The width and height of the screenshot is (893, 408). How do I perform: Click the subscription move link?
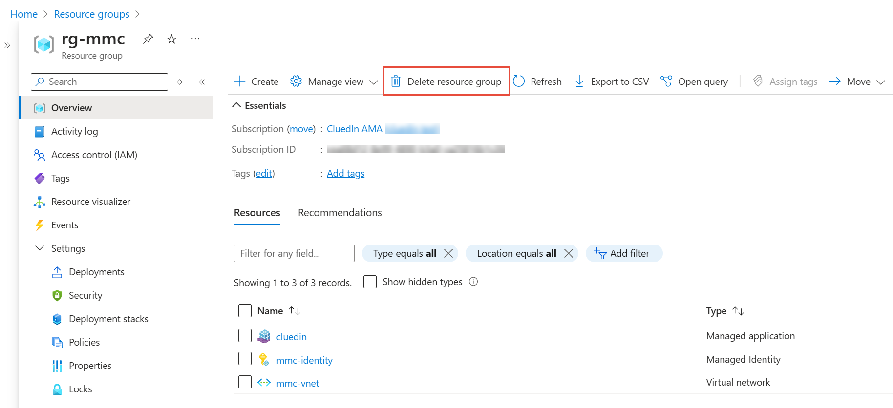(301, 129)
